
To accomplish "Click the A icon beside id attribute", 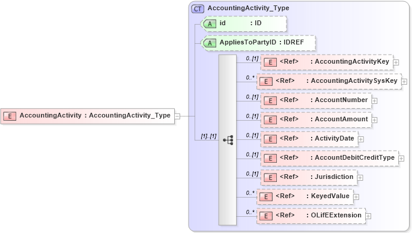I will click(x=210, y=24).
